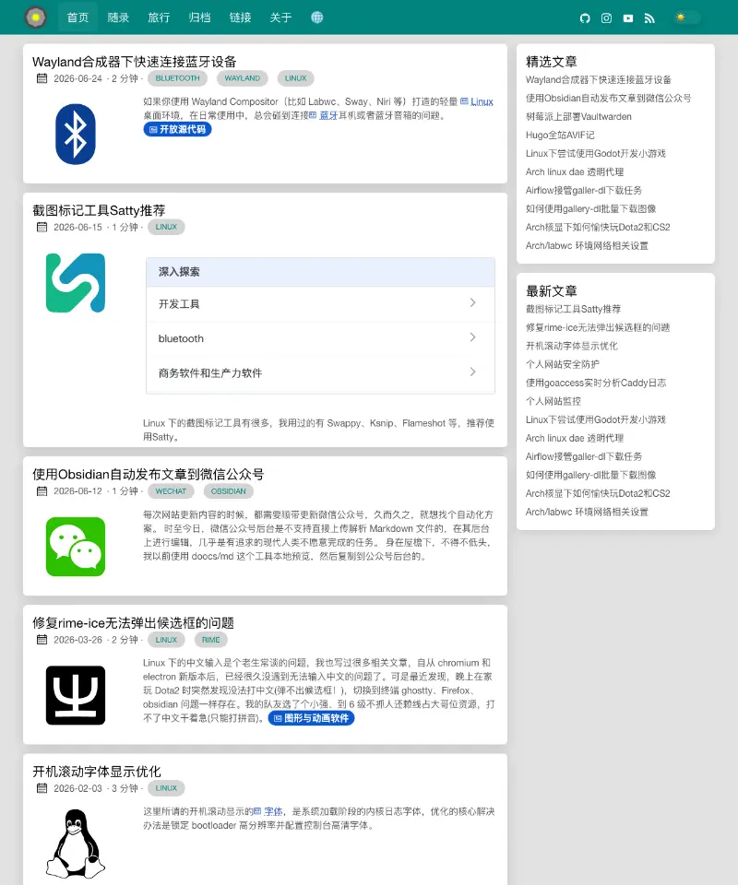Open featured Arch/labwc 环境网络相关设置
This screenshot has width=738, height=885.
(587, 246)
